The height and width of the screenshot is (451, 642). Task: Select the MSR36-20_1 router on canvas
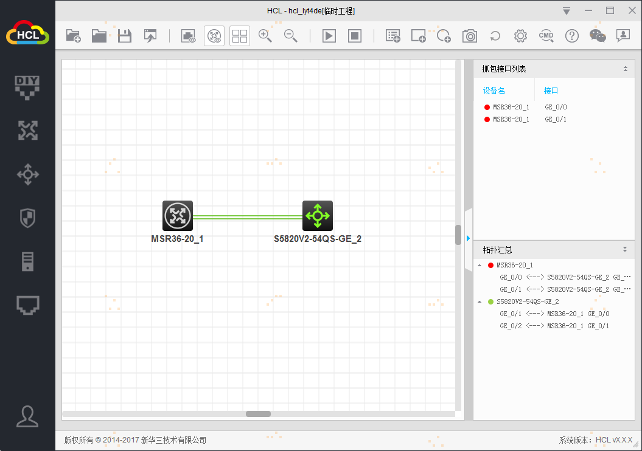pos(178,216)
